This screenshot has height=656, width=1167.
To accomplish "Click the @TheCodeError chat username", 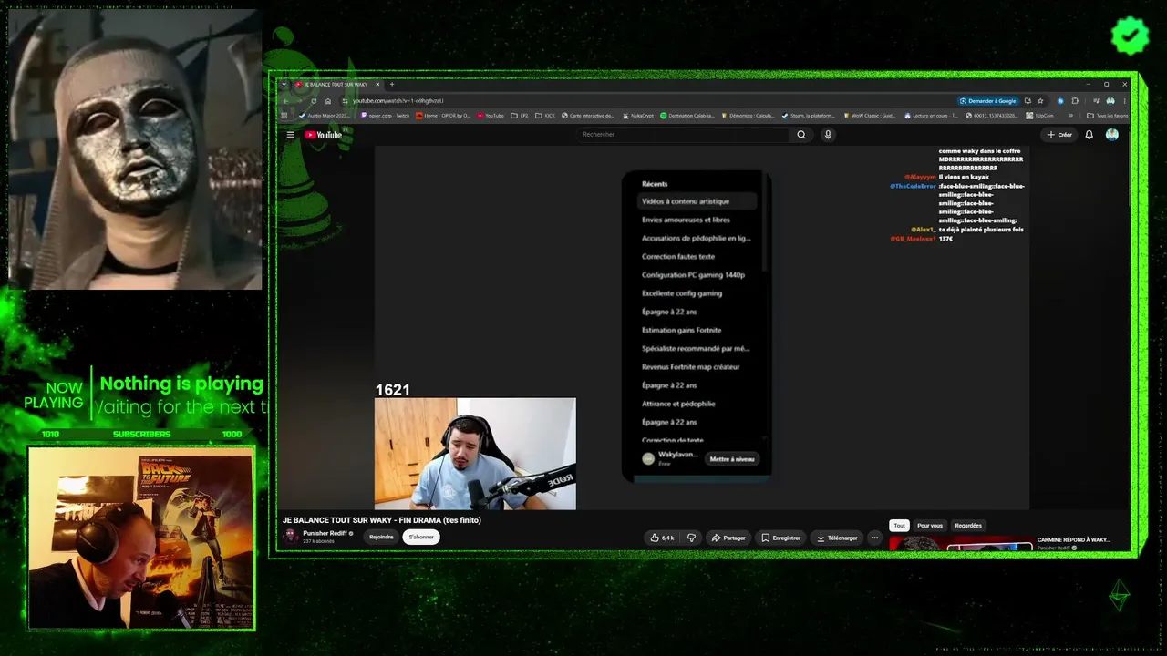I will click(913, 186).
